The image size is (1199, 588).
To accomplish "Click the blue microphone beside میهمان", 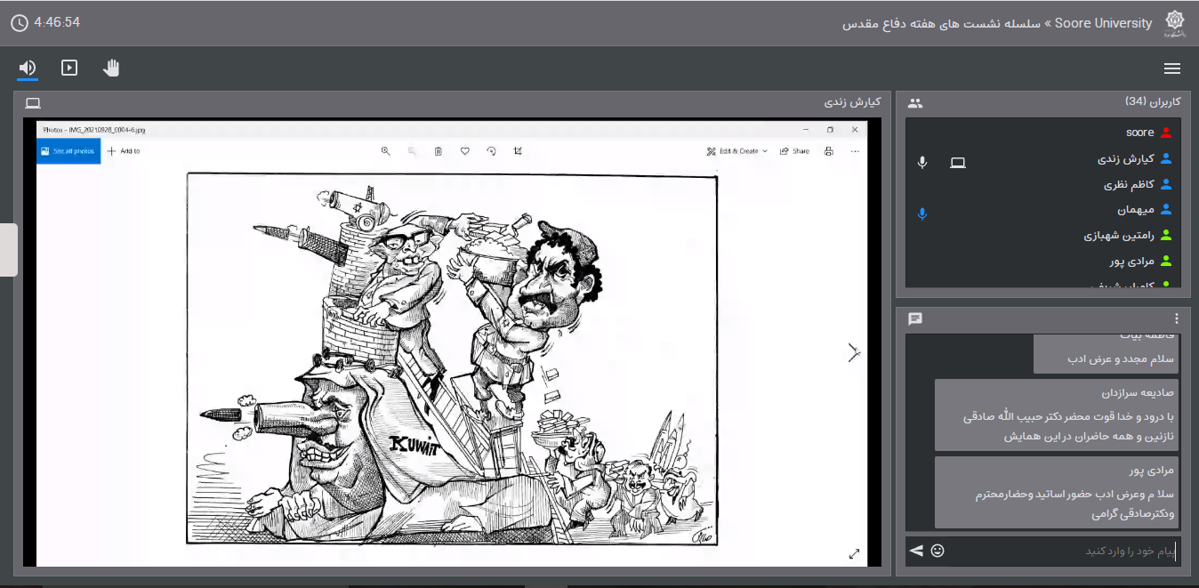I will tap(922, 213).
